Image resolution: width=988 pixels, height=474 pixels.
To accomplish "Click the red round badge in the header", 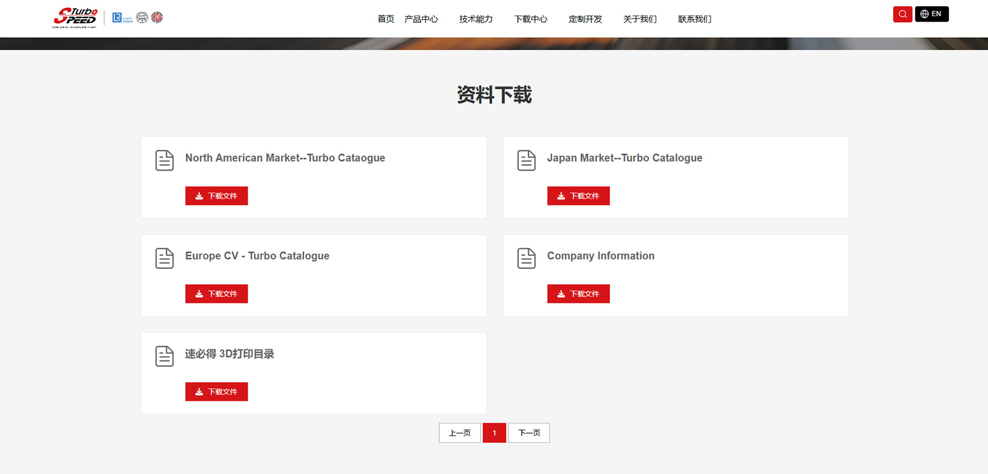I will tap(157, 17).
